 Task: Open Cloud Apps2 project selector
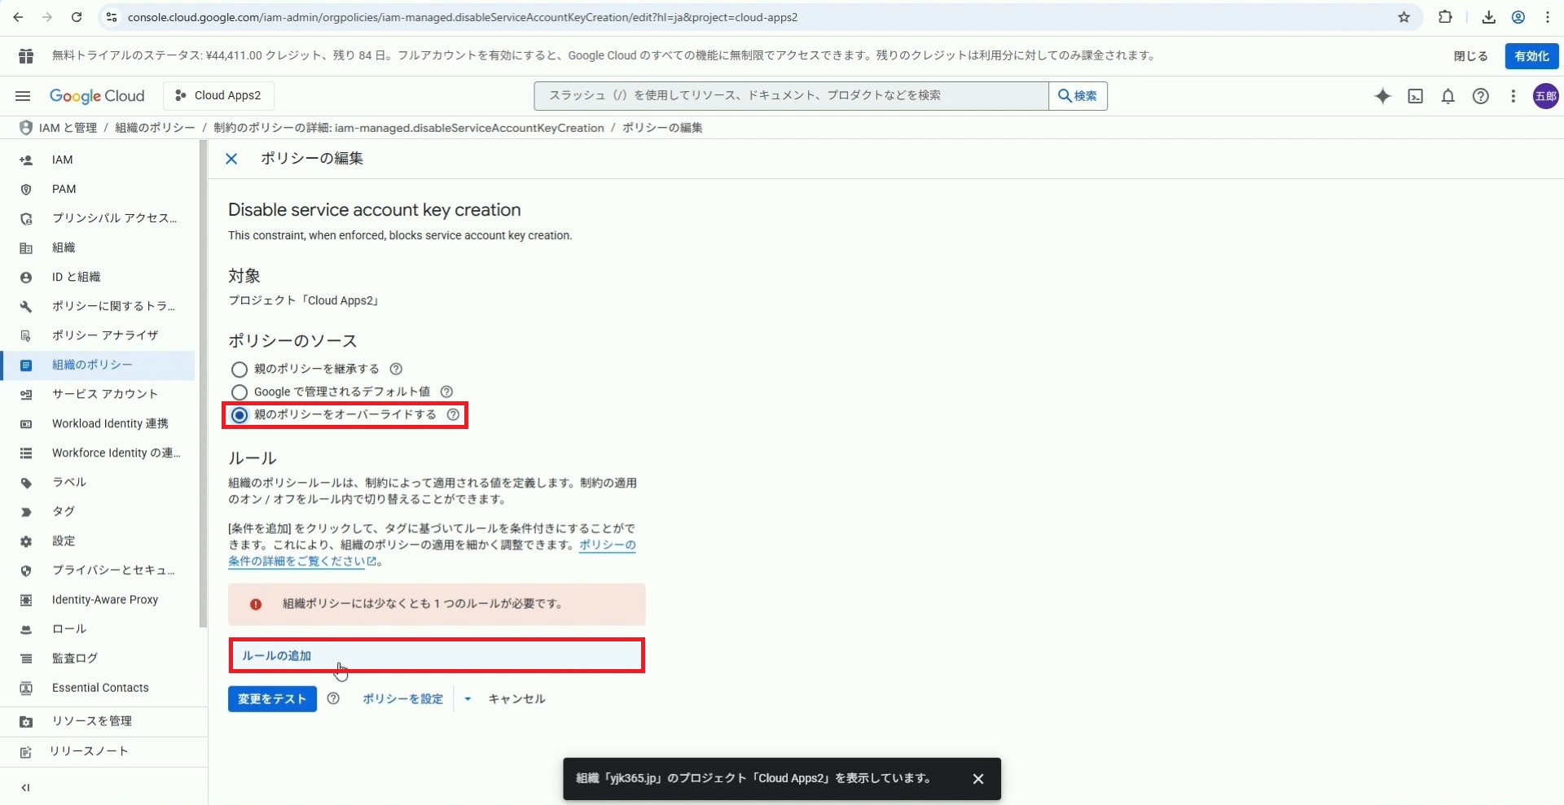point(218,95)
